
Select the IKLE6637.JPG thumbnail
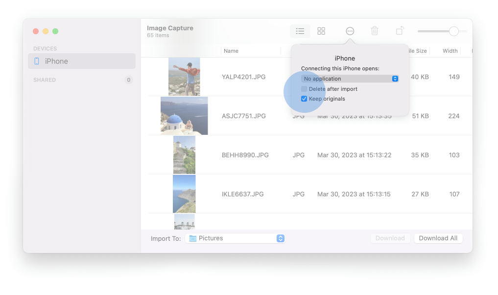tap(184, 194)
